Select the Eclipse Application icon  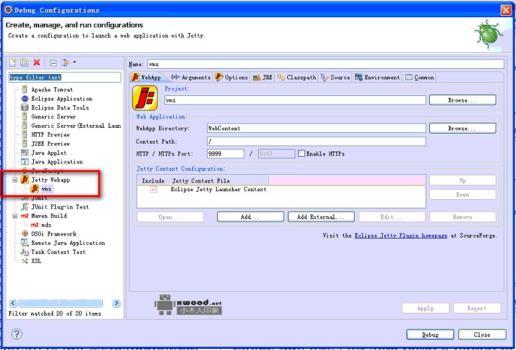pos(25,99)
